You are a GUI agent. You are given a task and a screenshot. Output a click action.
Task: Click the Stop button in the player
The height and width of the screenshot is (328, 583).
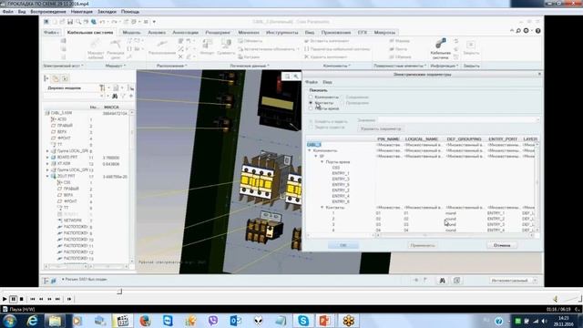point(22,299)
